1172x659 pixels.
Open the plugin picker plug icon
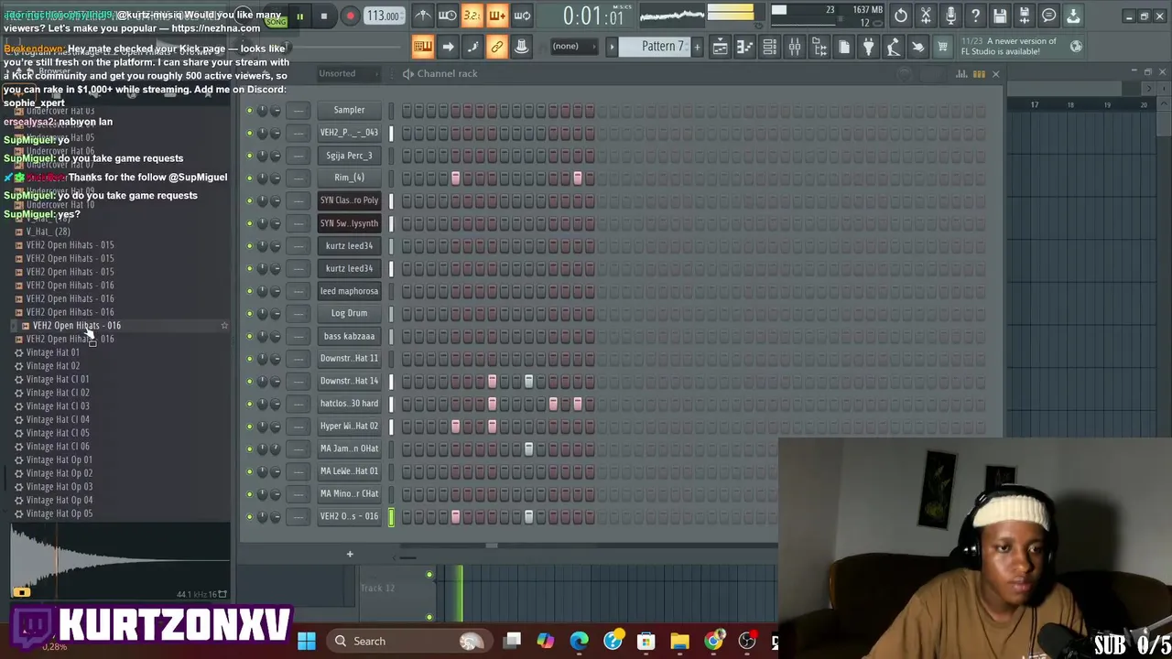(x=869, y=47)
